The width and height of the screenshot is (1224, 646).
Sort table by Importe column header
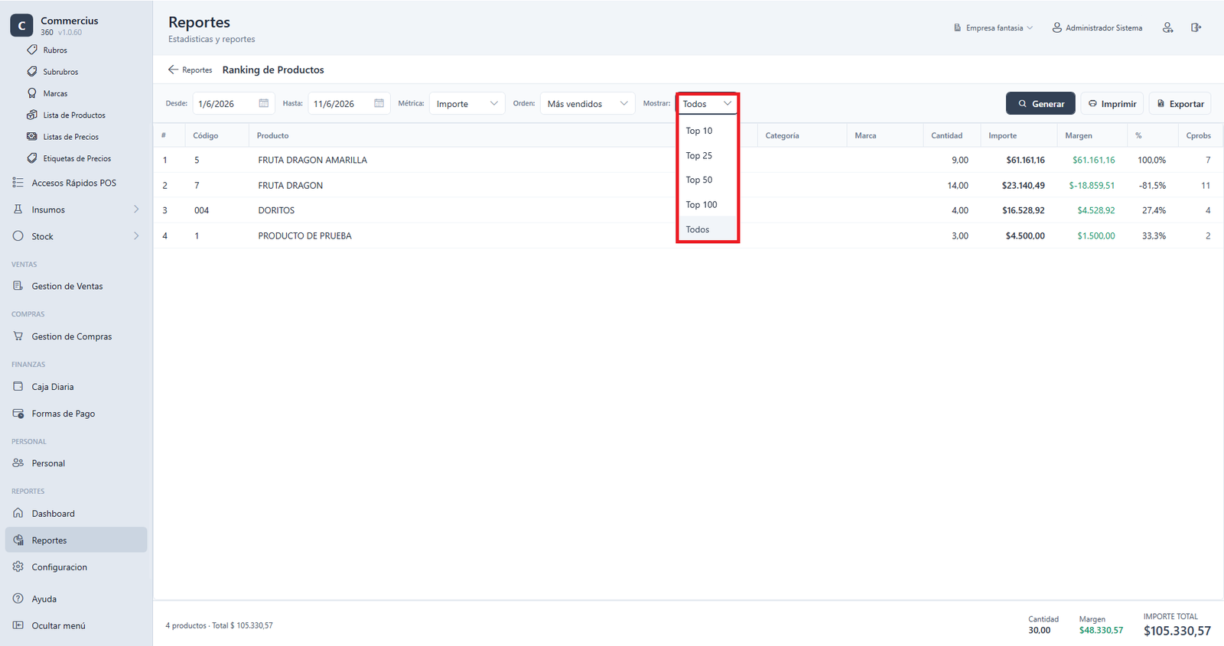pyautogui.click(x=1002, y=135)
